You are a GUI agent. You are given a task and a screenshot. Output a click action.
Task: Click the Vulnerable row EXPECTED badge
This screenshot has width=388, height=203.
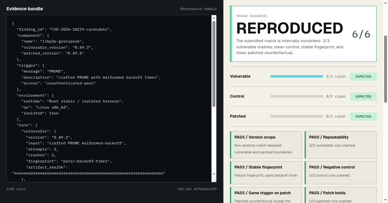tap(363, 77)
